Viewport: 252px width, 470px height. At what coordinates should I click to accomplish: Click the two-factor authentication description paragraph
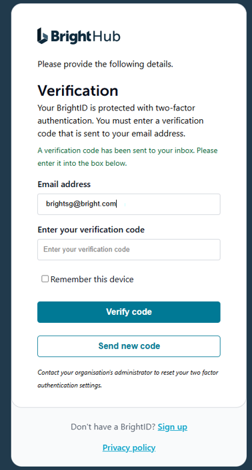click(x=121, y=120)
